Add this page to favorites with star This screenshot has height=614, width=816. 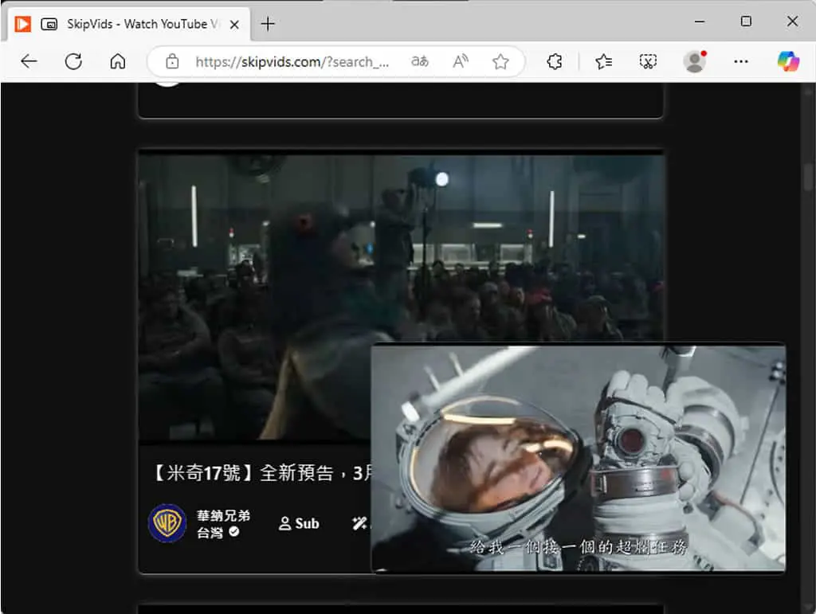pyautogui.click(x=500, y=61)
